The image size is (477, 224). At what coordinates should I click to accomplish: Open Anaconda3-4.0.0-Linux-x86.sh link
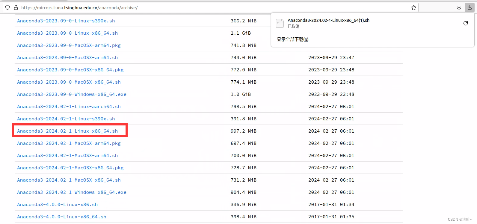[x=57, y=205]
